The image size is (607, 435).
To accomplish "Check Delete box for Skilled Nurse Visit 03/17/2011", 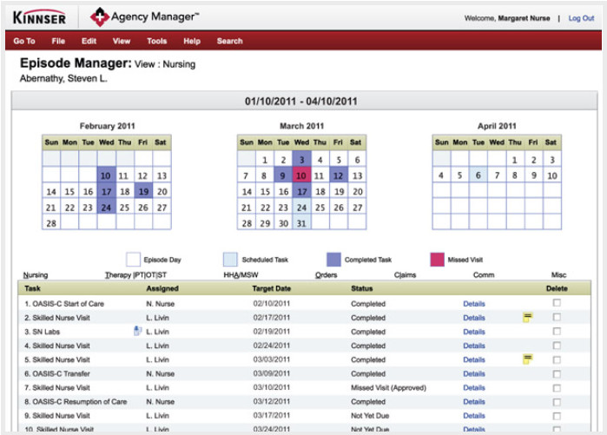I will (x=557, y=416).
